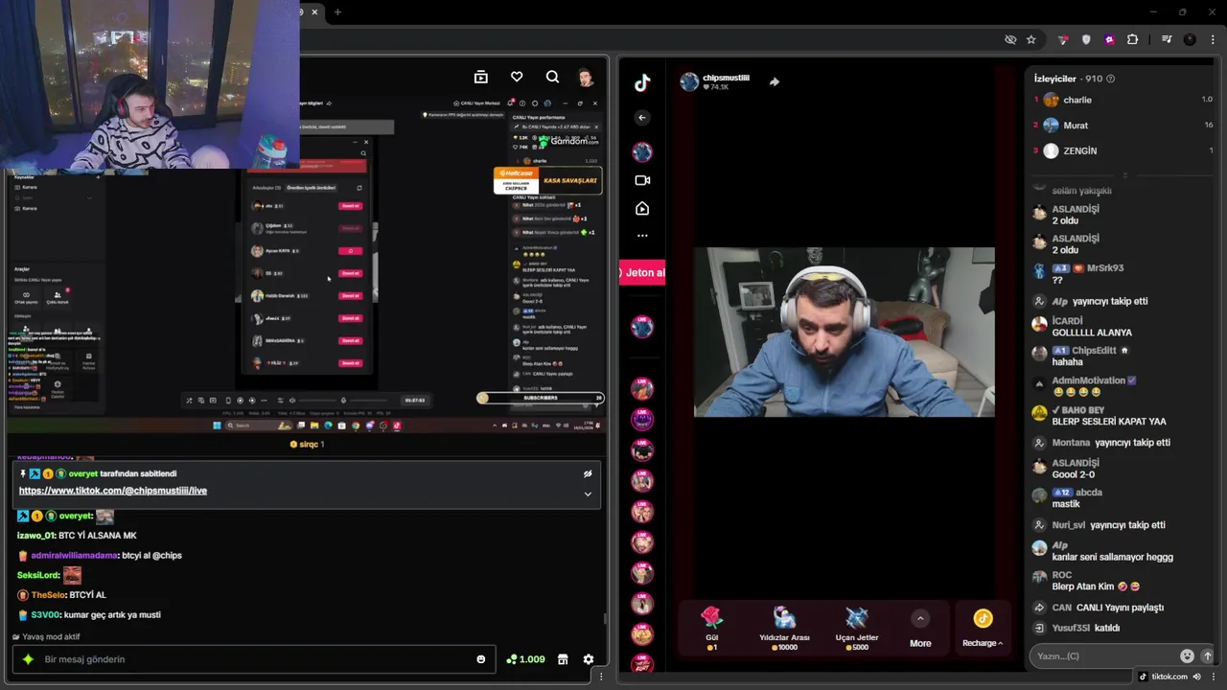Open the camera Go Live icon in TikTok sidebar

tap(642, 180)
